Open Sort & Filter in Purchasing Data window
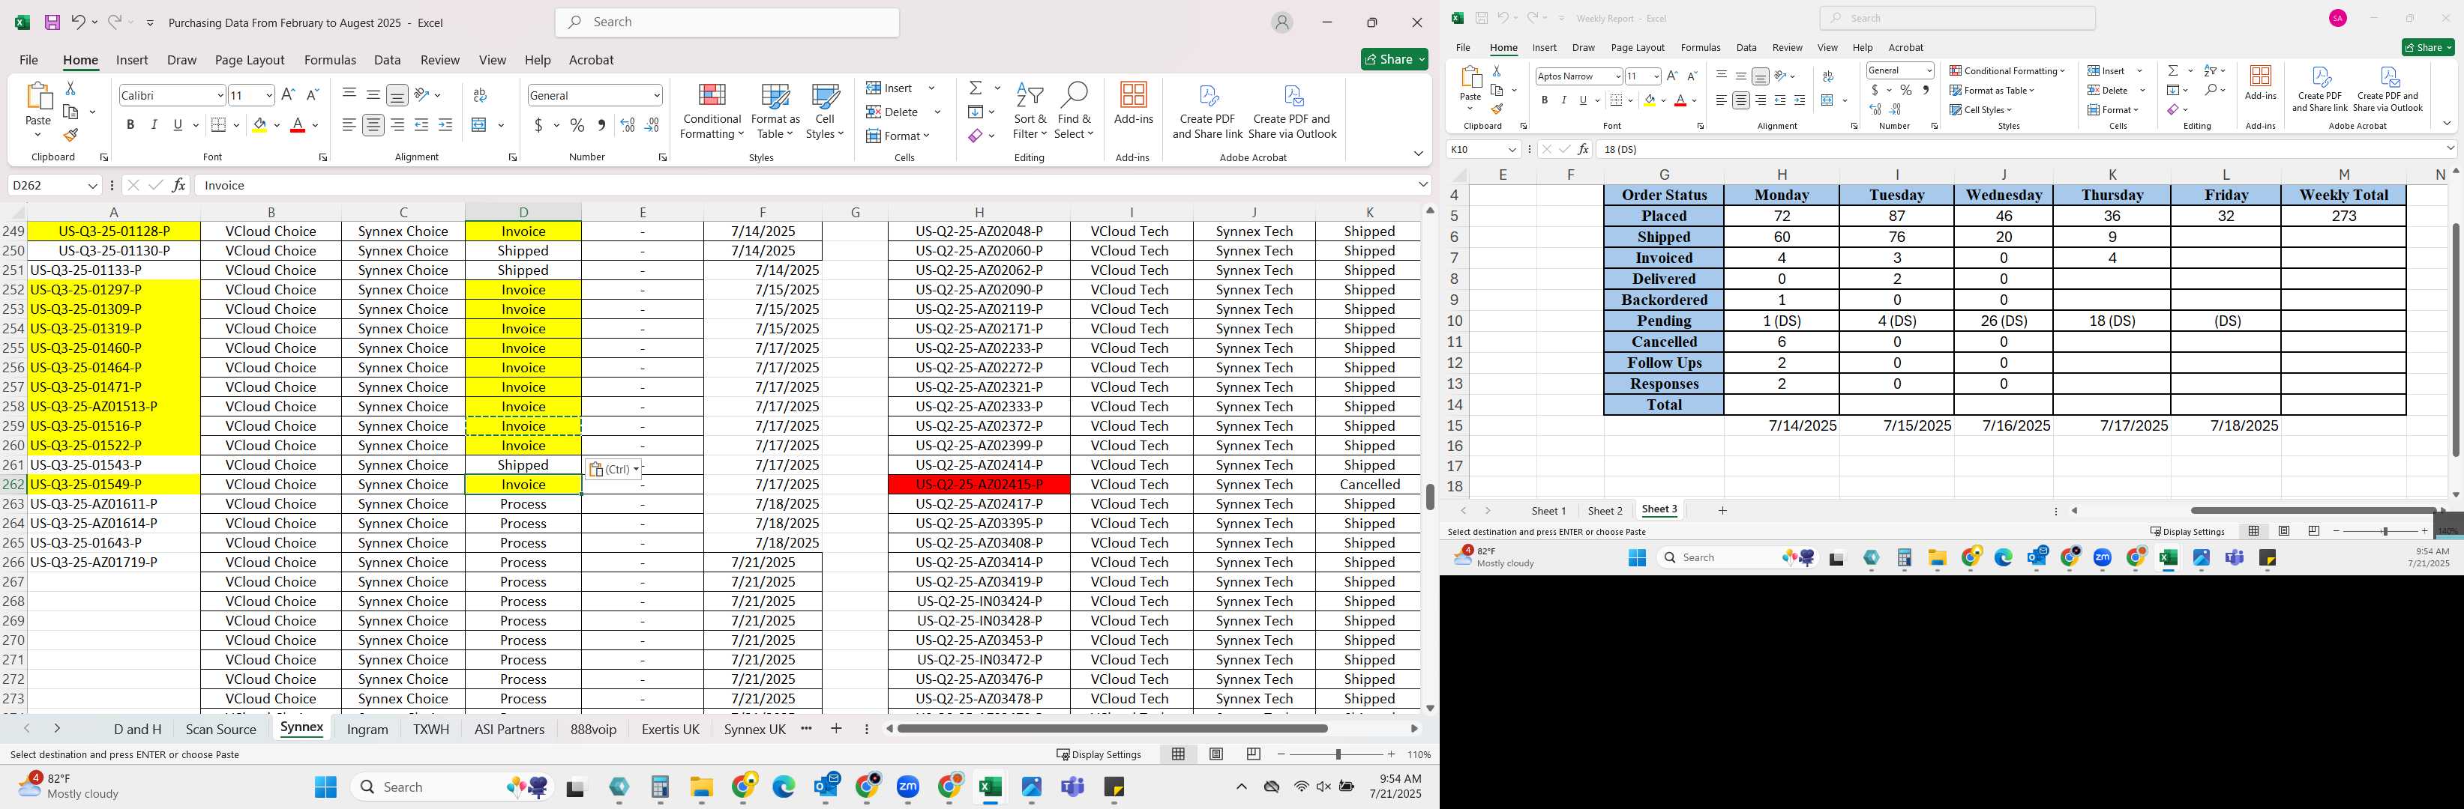 click(1030, 111)
